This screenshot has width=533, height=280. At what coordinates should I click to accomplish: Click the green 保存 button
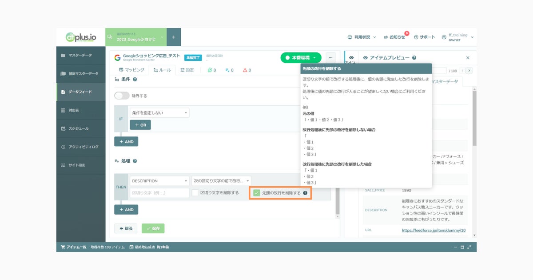click(153, 228)
